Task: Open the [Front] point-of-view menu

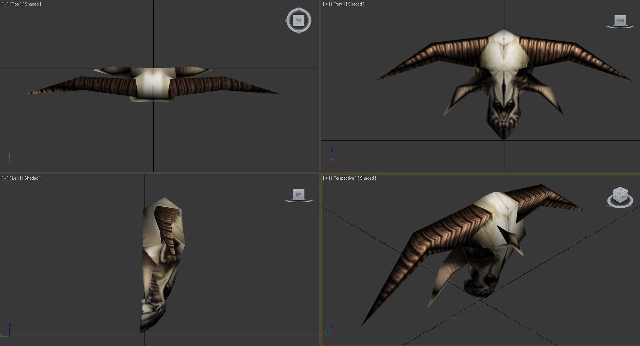Action: pyautogui.click(x=338, y=4)
